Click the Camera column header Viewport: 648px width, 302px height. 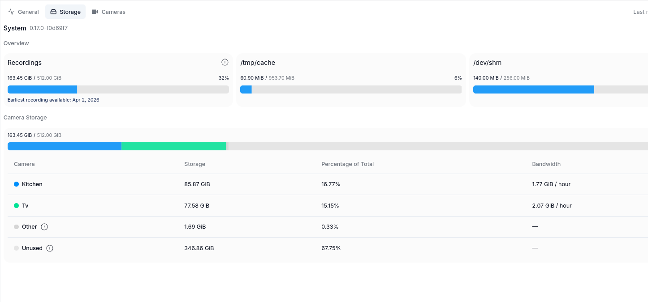(24, 164)
